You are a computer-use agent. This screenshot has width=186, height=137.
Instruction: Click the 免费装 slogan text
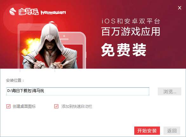[123, 50]
